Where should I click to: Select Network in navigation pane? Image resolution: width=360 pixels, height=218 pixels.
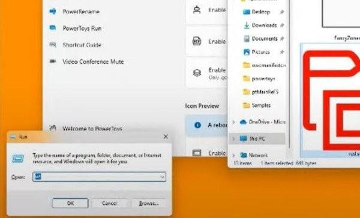(258, 155)
